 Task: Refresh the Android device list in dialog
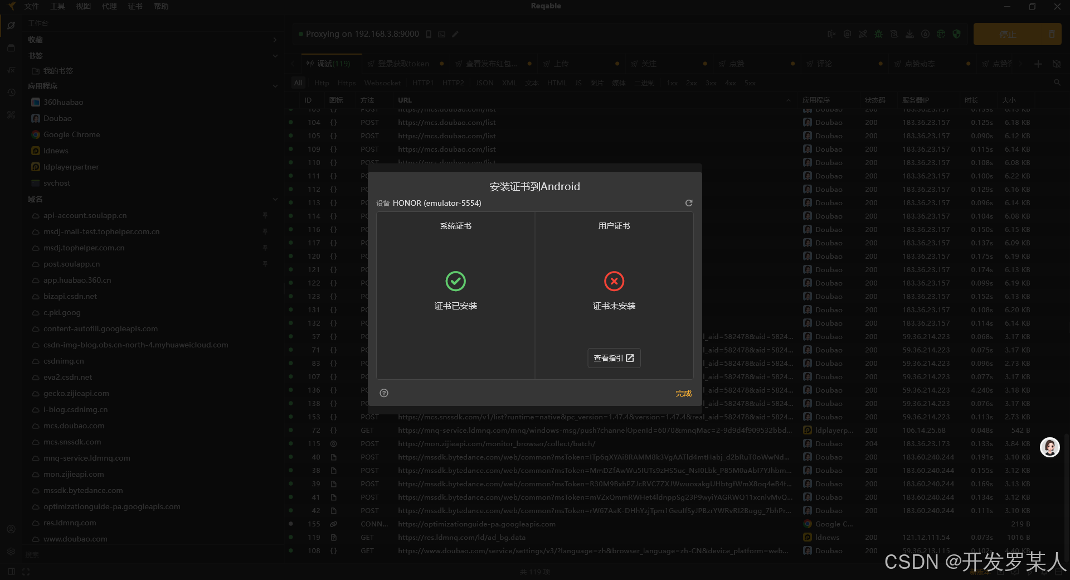[689, 203]
